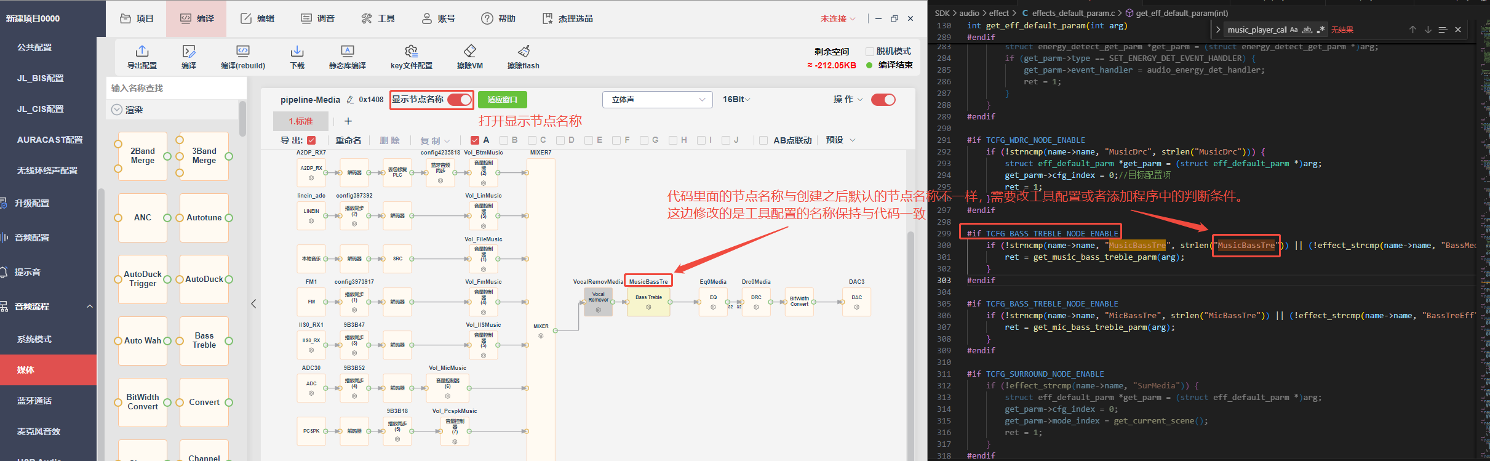Click the 重命名 rename button

pyautogui.click(x=348, y=140)
